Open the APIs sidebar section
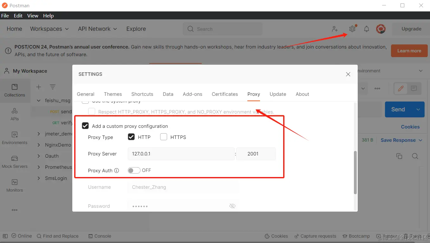Viewport: 430px width, 243px height. (x=15, y=114)
